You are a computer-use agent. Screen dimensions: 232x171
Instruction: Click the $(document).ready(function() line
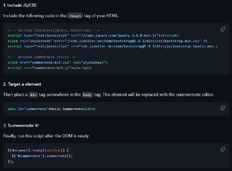[38, 150]
